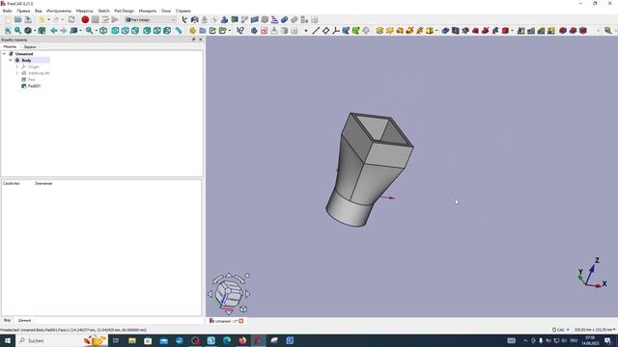
Task: Save the document with the Save icon
Action: click(28, 19)
